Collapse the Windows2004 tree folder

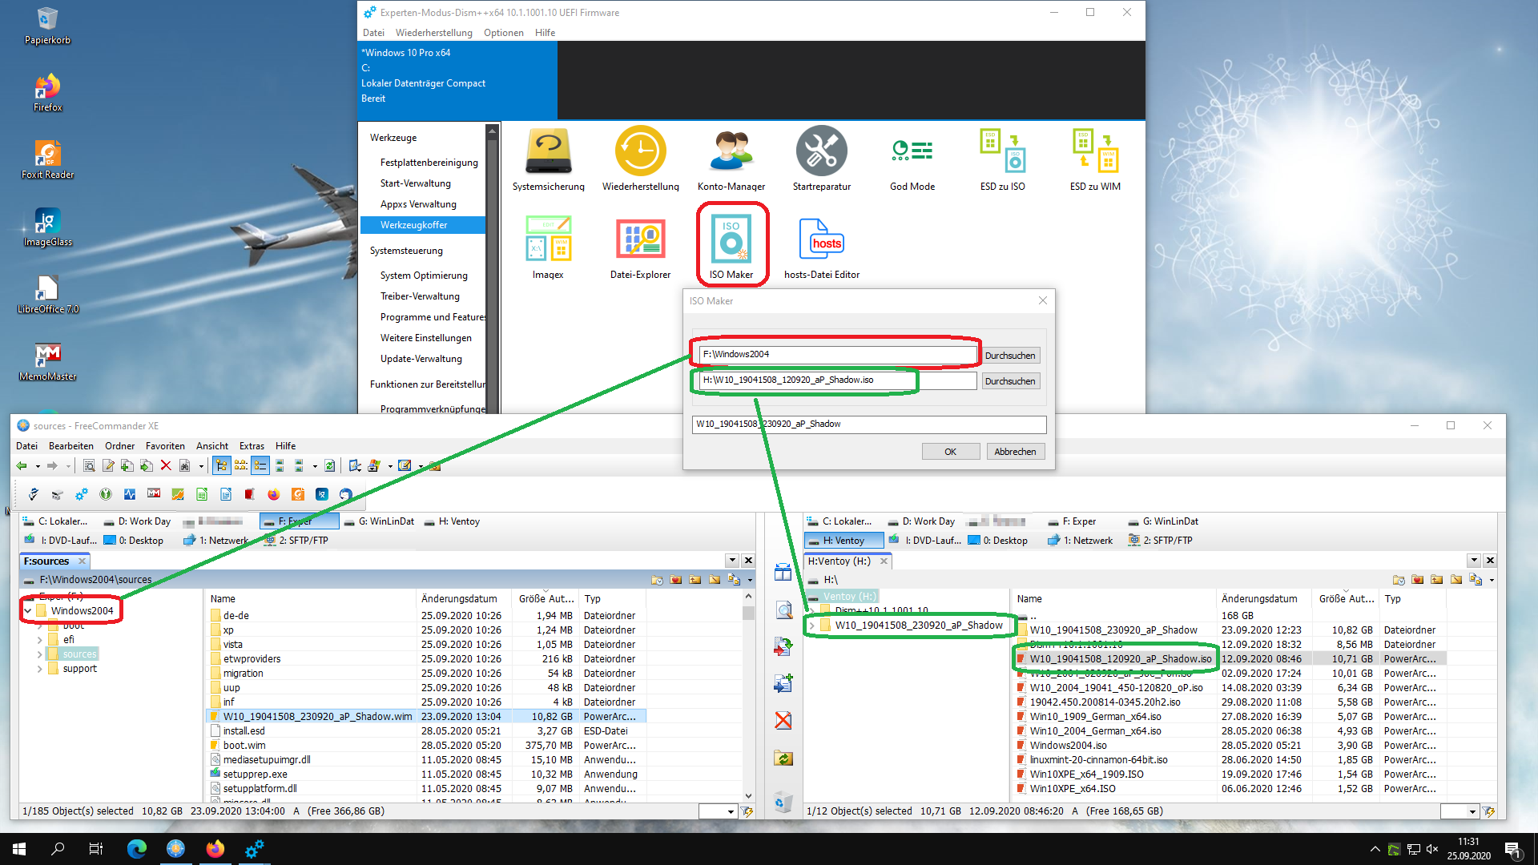(x=28, y=611)
